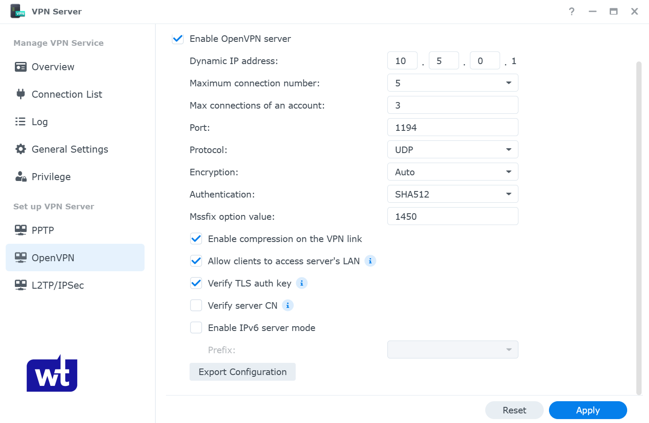Click third octet field showing 0

485,61
